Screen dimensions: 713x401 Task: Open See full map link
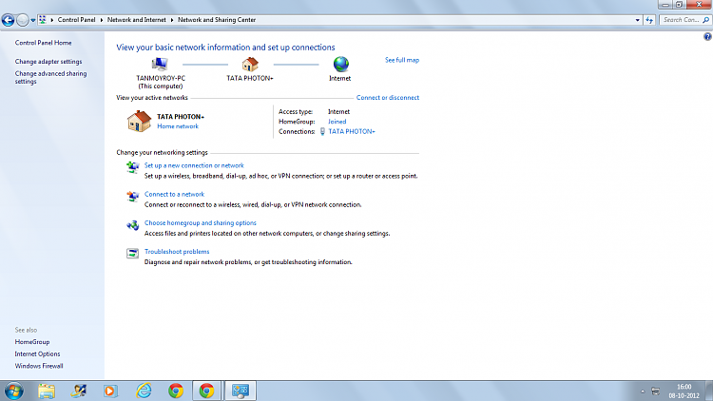[402, 60]
